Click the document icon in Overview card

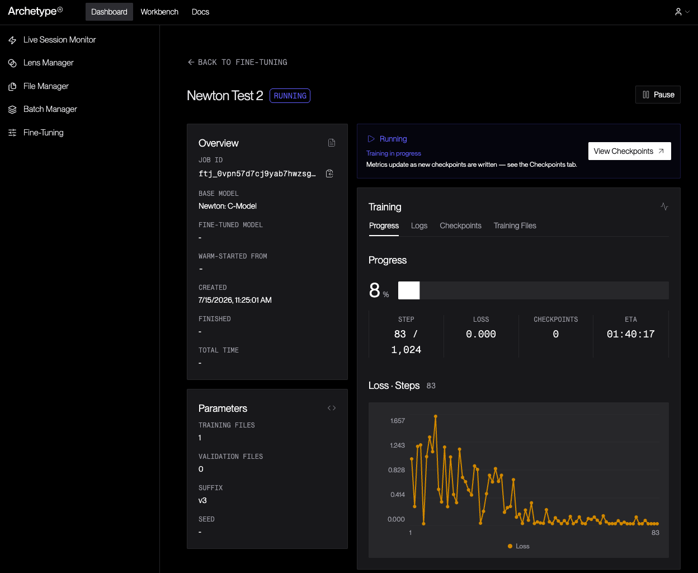click(x=332, y=143)
